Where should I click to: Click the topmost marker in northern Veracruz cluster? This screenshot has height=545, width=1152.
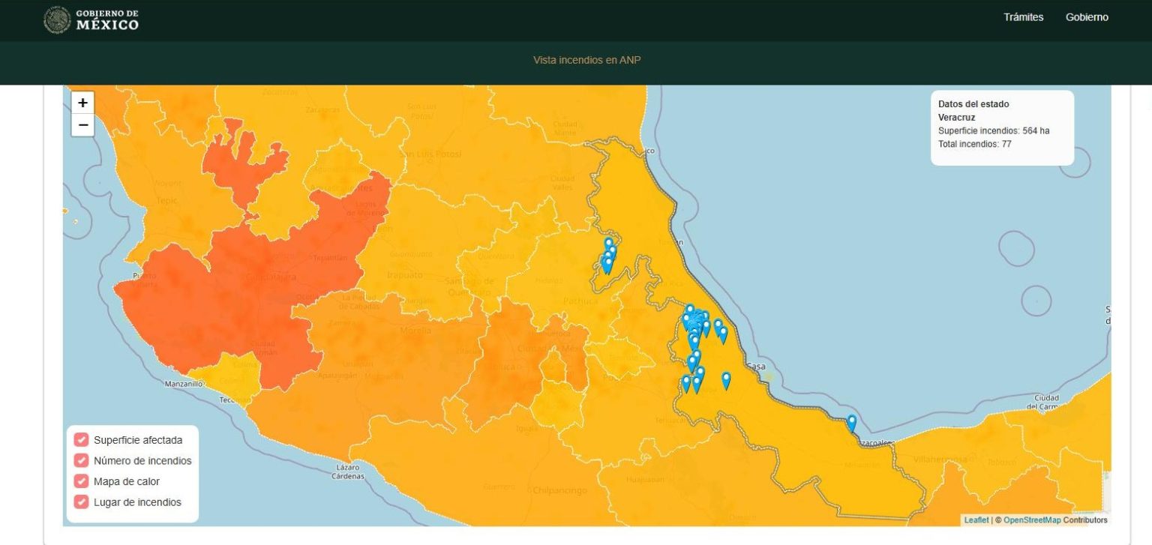[609, 244]
